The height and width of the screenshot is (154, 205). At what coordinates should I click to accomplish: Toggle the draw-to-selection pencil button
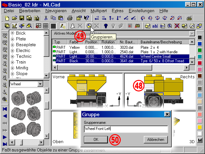[x=62, y=26]
